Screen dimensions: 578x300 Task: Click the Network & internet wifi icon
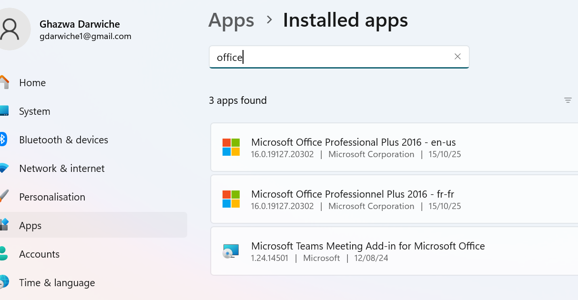click(x=3, y=168)
